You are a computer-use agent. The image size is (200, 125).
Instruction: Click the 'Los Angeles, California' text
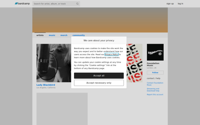pos(46,88)
